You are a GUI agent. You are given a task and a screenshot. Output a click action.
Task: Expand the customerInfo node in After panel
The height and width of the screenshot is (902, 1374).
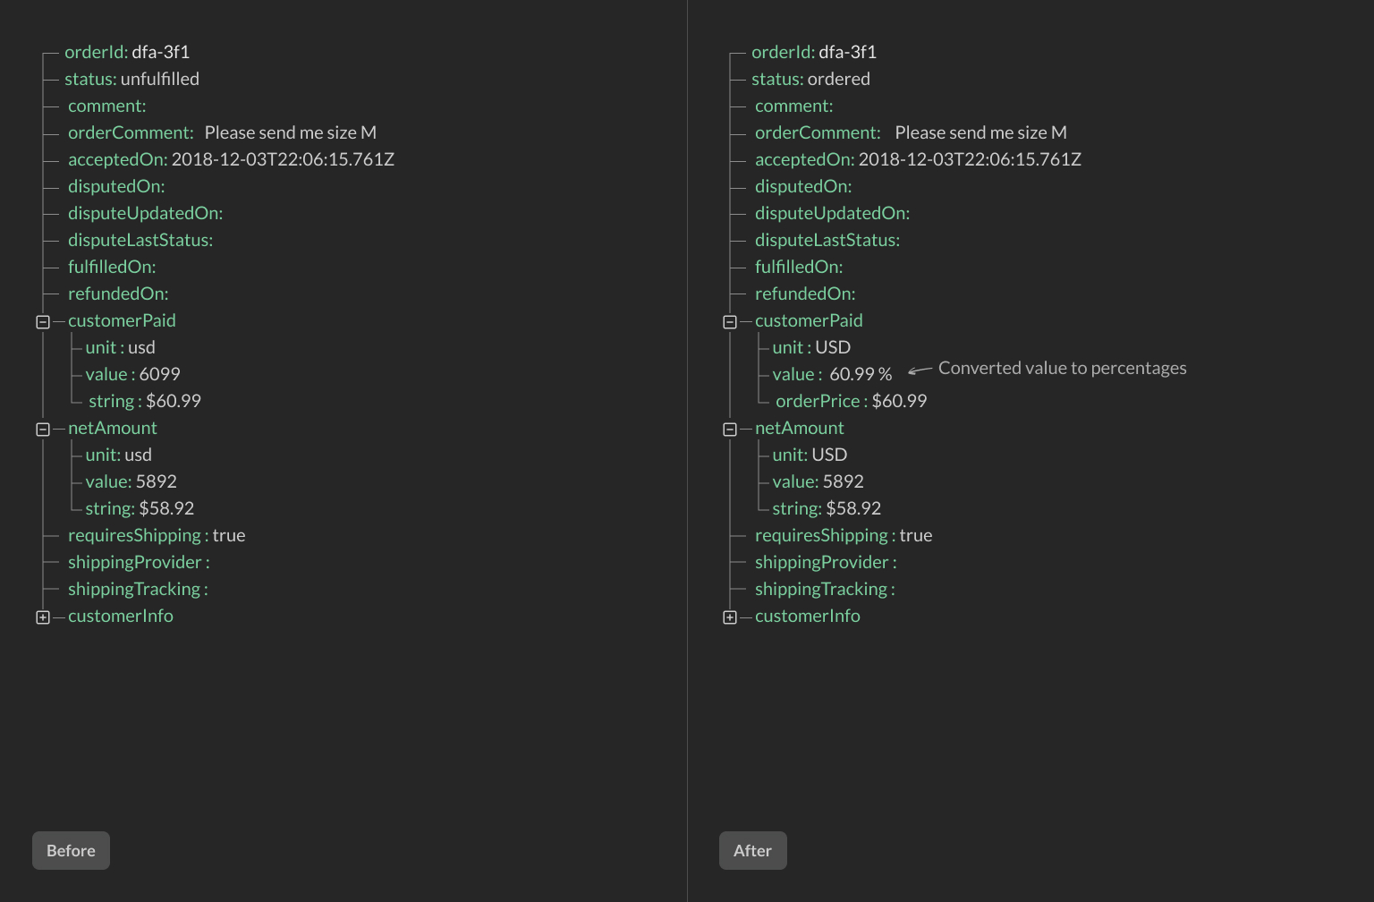point(729,617)
